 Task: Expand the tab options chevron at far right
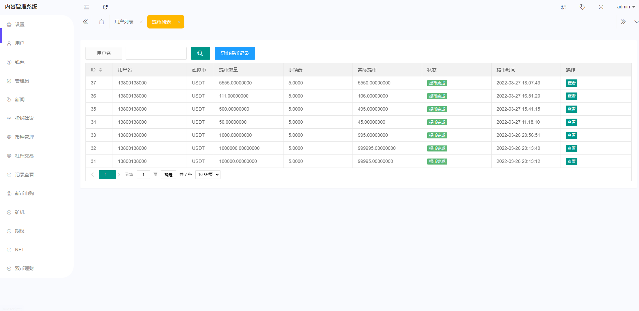(636, 22)
